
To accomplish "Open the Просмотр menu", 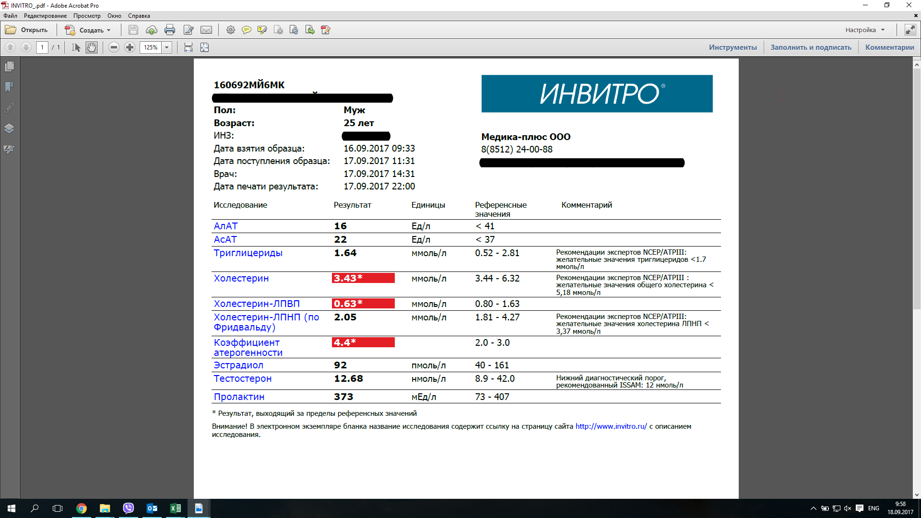I will tap(87, 16).
